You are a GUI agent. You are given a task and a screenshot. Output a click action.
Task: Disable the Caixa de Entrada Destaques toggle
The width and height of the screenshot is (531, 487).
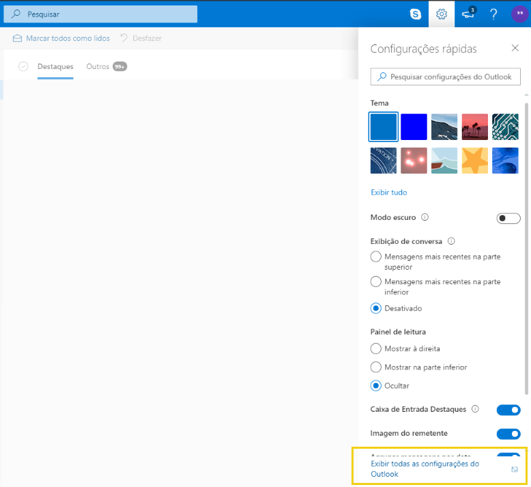point(508,410)
